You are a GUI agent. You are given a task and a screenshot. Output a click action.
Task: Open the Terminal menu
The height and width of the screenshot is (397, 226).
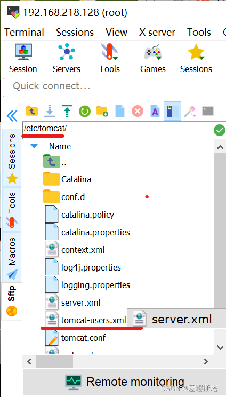pyautogui.click(x=25, y=32)
